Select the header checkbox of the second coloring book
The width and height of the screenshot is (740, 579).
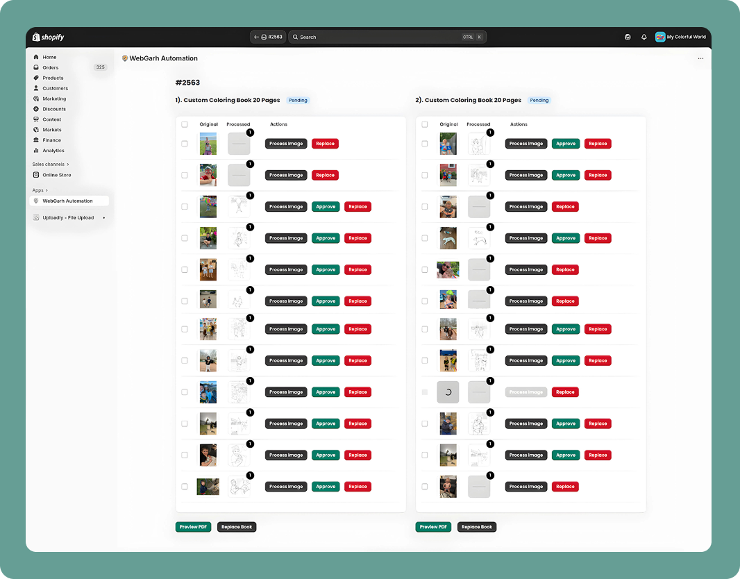[425, 124]
